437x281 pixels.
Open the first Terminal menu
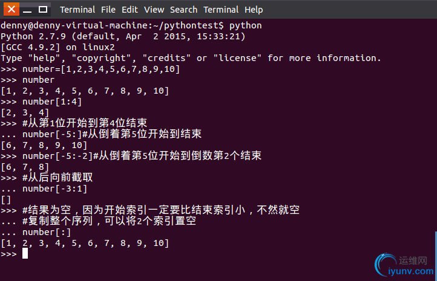(77, 10)
